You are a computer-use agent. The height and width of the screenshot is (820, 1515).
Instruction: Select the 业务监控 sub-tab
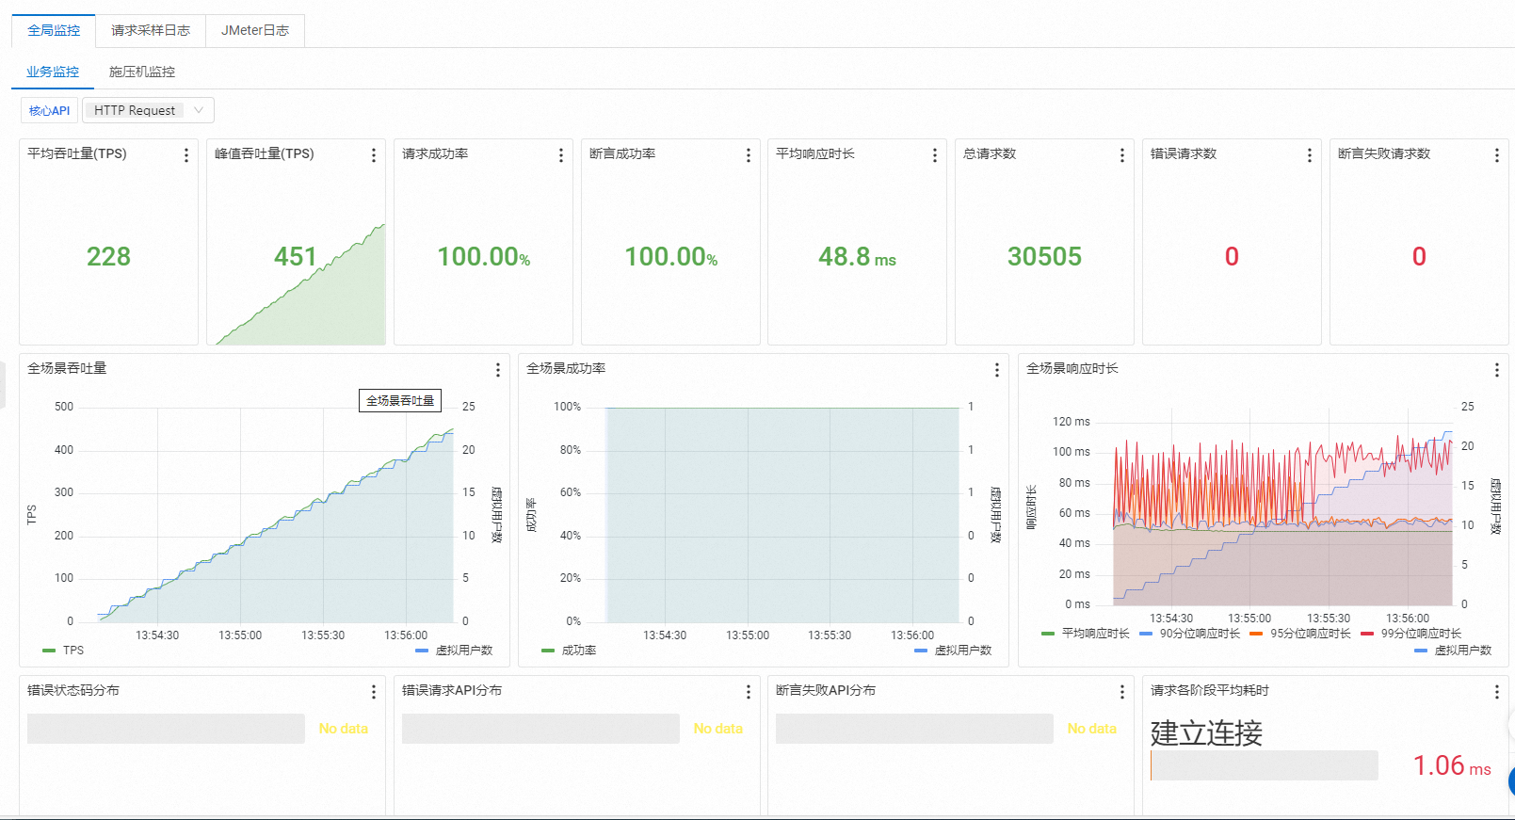coord(53,72)
